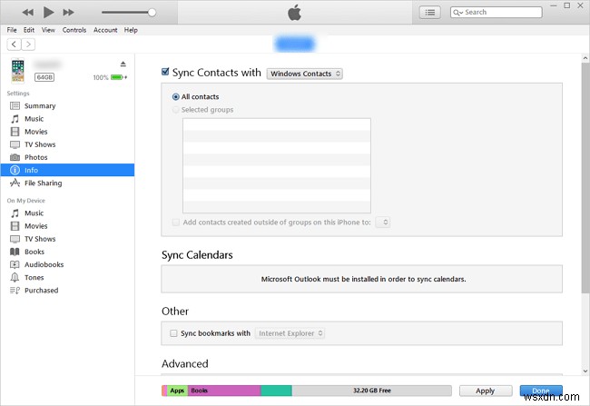Open Summary settings icon
This screenshot has height=406, width=590.
[15, 106]
